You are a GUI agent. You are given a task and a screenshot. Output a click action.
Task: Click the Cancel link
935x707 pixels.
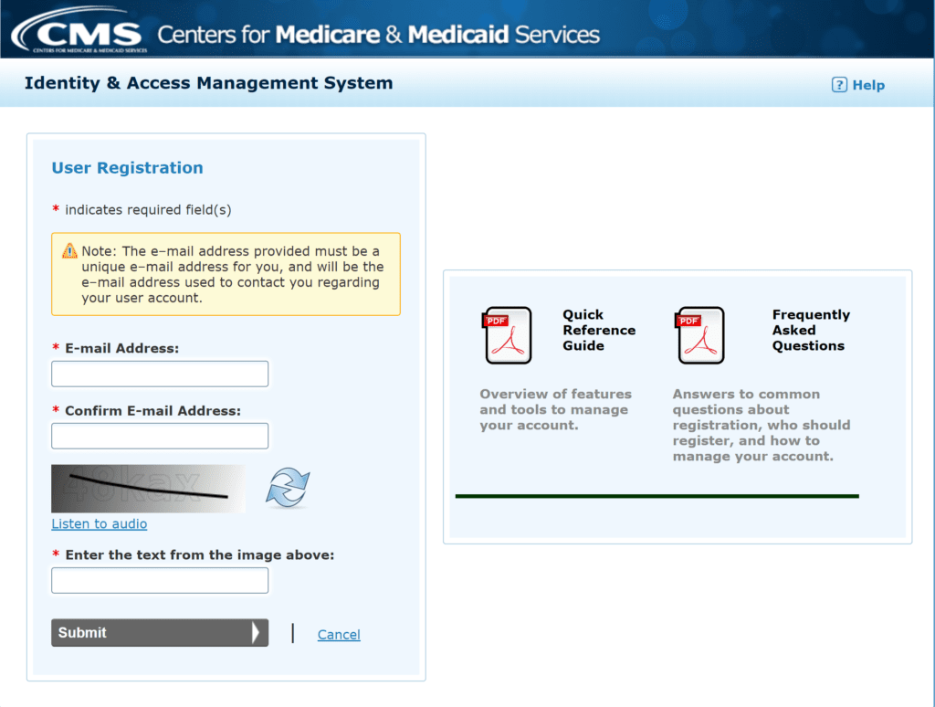(x=338, y=634)
